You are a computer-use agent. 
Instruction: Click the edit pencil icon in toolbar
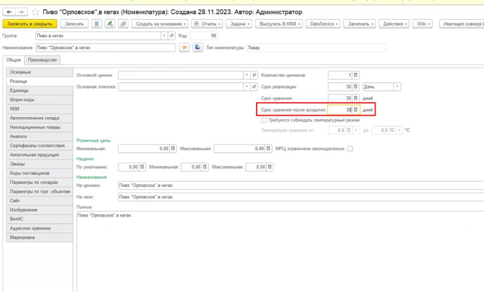point(110,24)
